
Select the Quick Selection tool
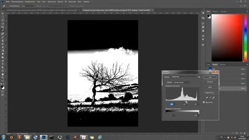[3, 23]
